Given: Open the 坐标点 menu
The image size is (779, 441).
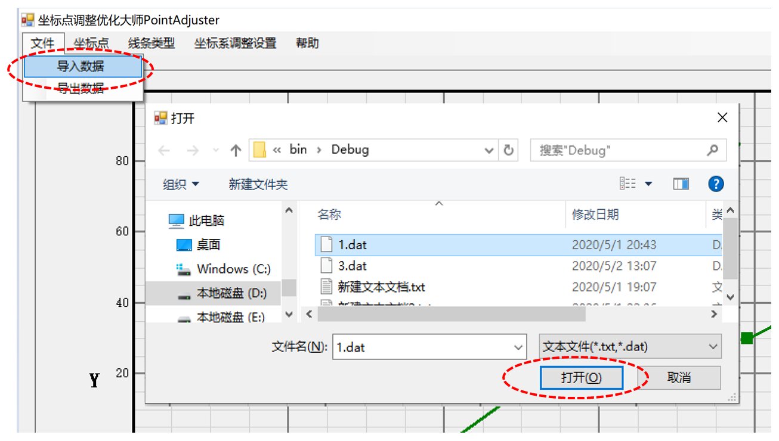Looking at the screenshot, I should (91, 43).
